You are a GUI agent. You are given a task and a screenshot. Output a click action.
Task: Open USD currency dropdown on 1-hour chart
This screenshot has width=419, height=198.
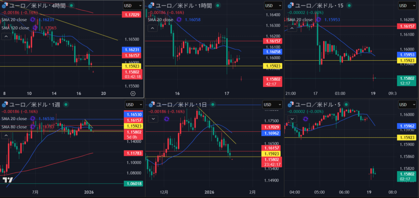(x=271, y=5)
